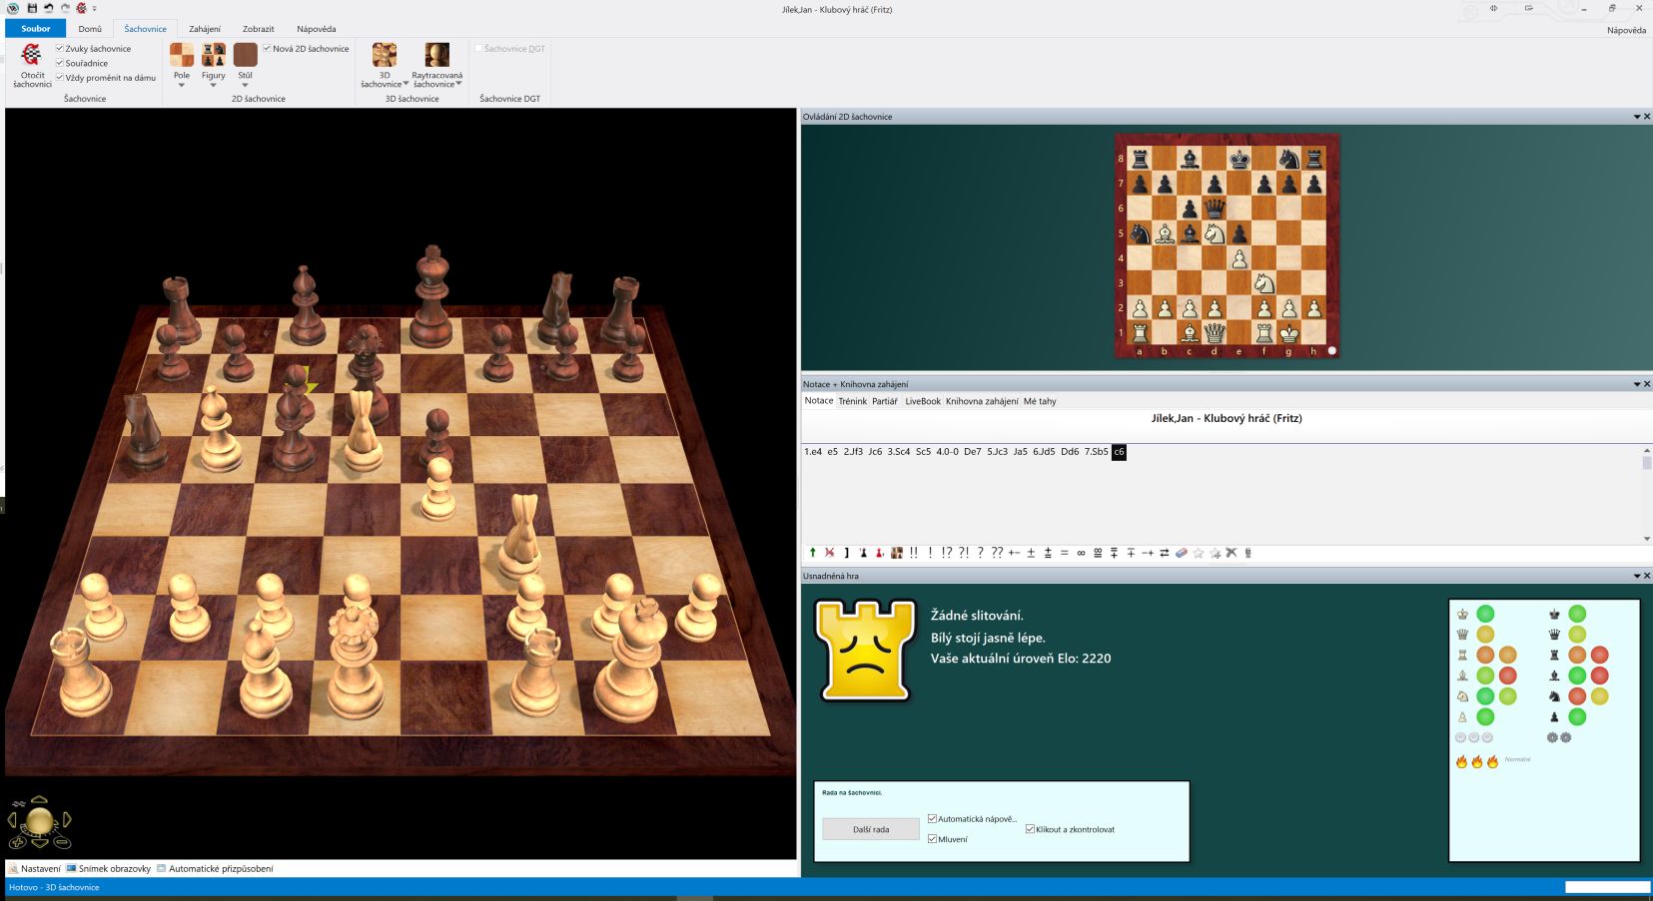Add the !? interesting move annotation
This screenshot has width=1653, height=901.
click(x=947, y=553)
